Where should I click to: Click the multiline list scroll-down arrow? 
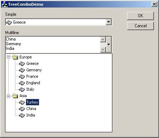click(103, 49)
